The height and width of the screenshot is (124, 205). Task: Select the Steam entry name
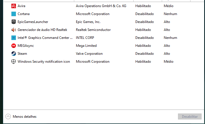coord(22,54)
